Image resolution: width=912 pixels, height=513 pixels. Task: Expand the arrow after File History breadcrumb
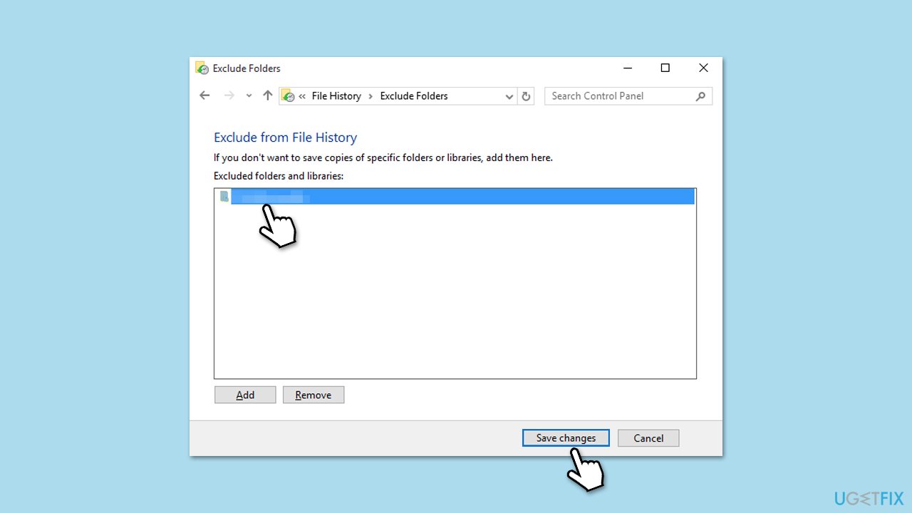tap(370, 96)
